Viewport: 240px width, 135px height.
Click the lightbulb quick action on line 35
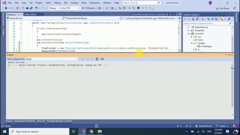[17, 51]
